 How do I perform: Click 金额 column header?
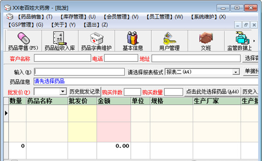114,101
